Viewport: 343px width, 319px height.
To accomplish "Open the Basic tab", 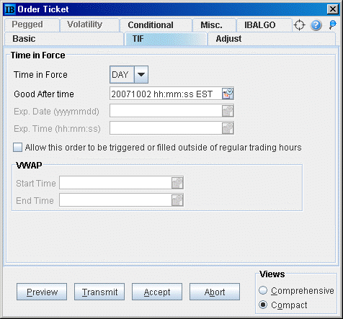I will [x=63, y=39].
